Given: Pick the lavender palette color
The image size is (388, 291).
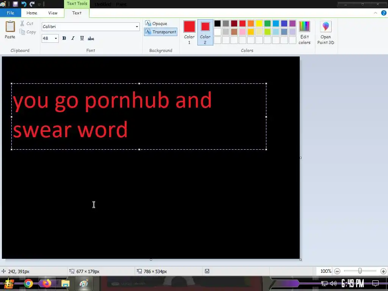Looking at the screenshot, I should pyautogui.click(x=293, y=32).
